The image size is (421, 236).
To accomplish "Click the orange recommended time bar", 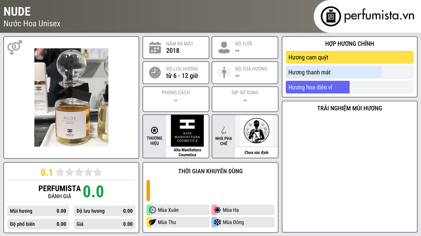I will [x=148, y=191].
